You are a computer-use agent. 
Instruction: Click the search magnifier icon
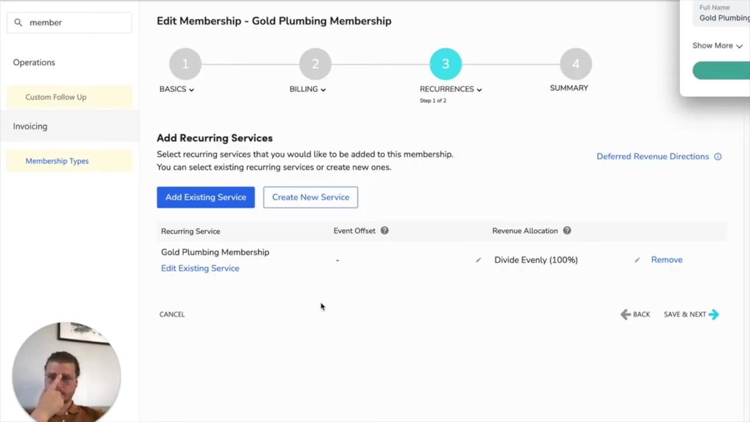pos(18,22)
